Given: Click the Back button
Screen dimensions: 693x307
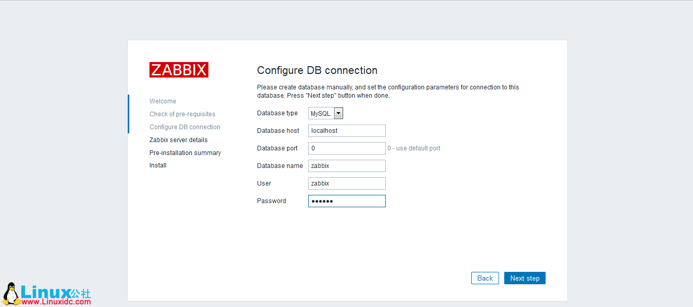Looking at the screenshot, I should tap(485, 278).
